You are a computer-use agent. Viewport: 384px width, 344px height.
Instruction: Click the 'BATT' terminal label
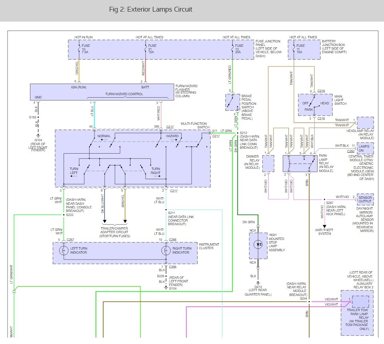coord(145,87)
